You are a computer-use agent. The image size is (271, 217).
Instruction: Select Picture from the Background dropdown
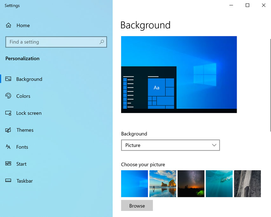170,145
